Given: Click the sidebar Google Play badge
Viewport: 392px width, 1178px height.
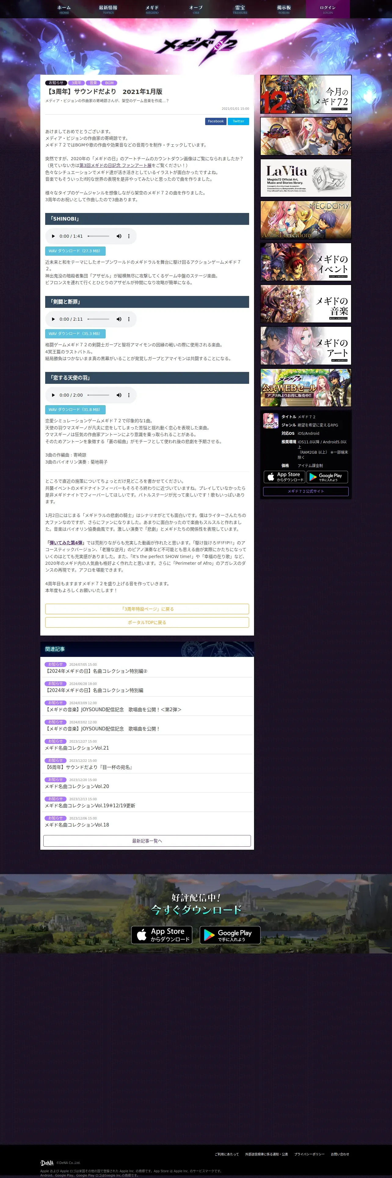Looking at the screenshot, I should coord(327,477).
